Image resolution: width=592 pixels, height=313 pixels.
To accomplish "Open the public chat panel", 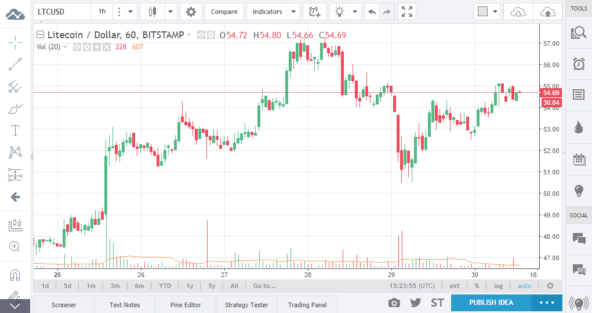I will pos(579,239).
